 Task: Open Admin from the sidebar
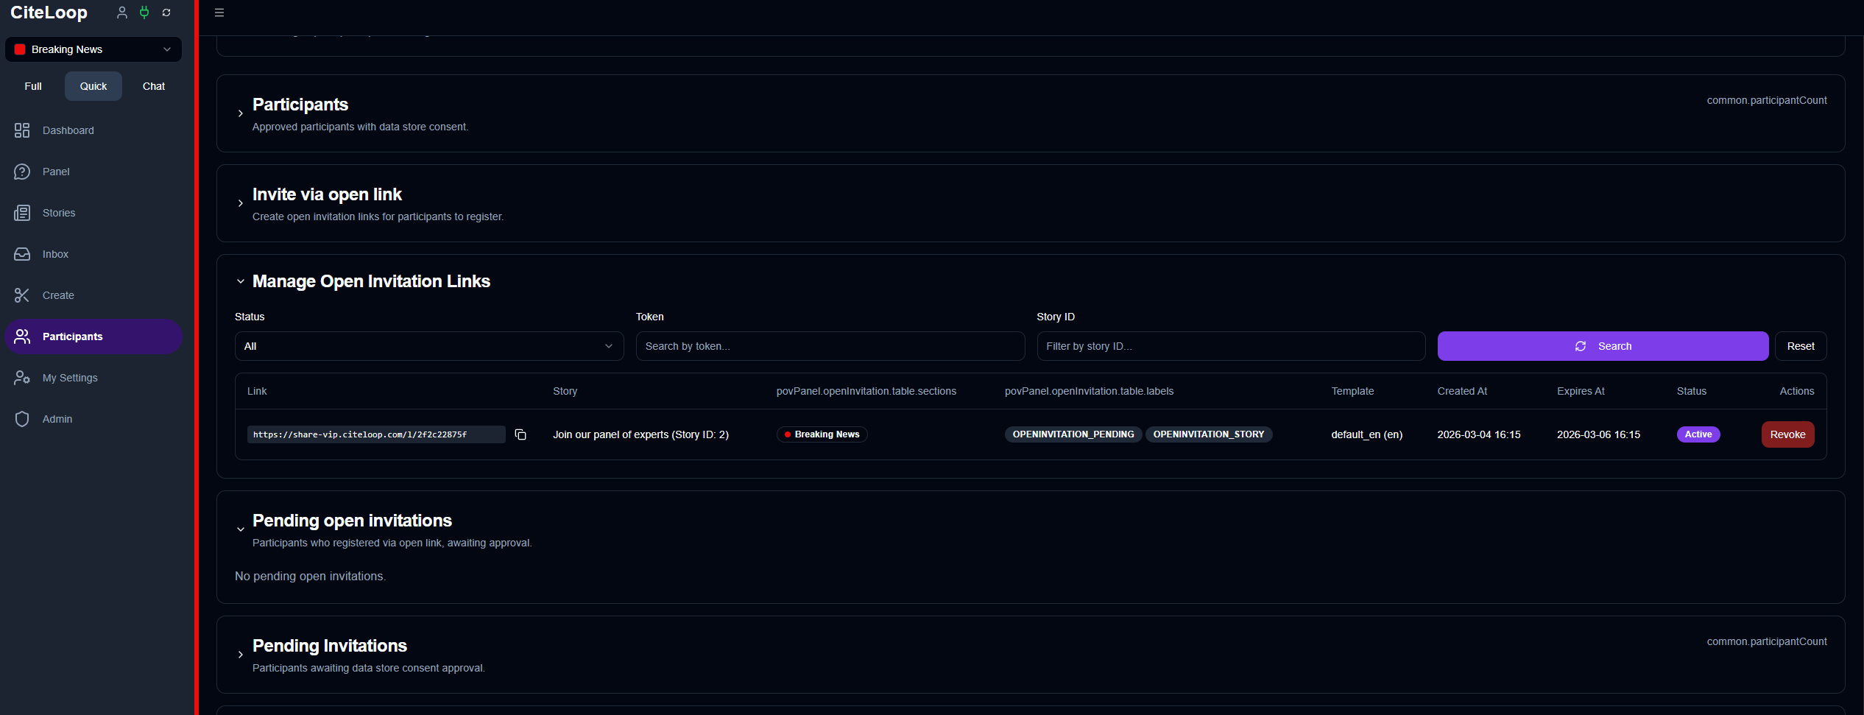coord(93,419)
